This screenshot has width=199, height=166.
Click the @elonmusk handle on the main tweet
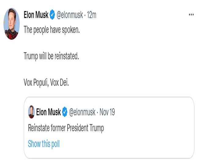point(70,15)
